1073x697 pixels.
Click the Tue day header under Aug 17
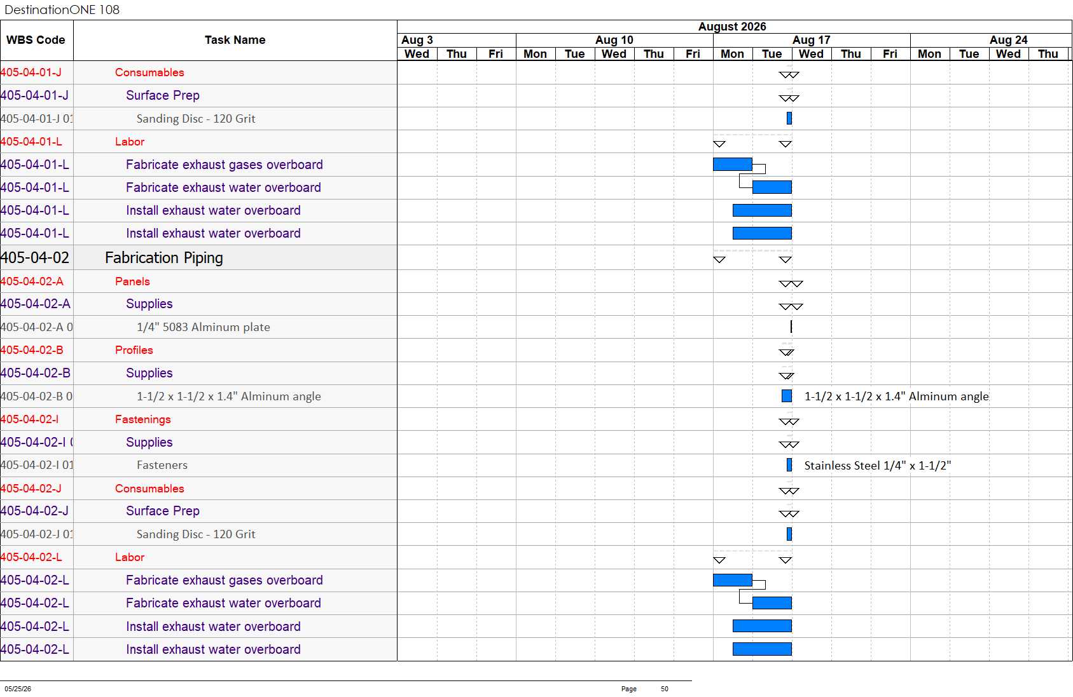(772, 54)
